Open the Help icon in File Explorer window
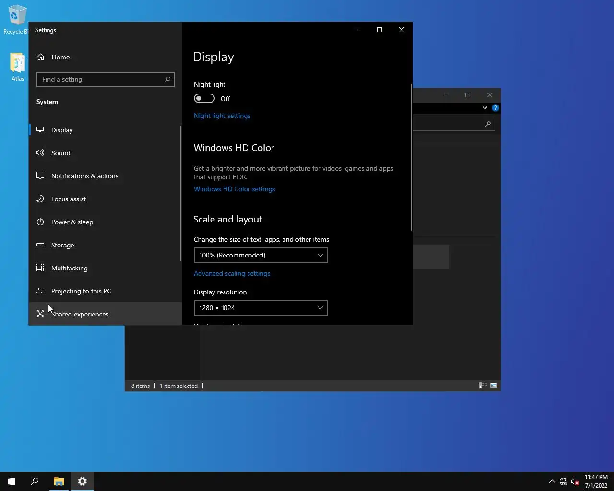Image resolution: width=614 pixels, height=491 pixels. pos(495,108)
